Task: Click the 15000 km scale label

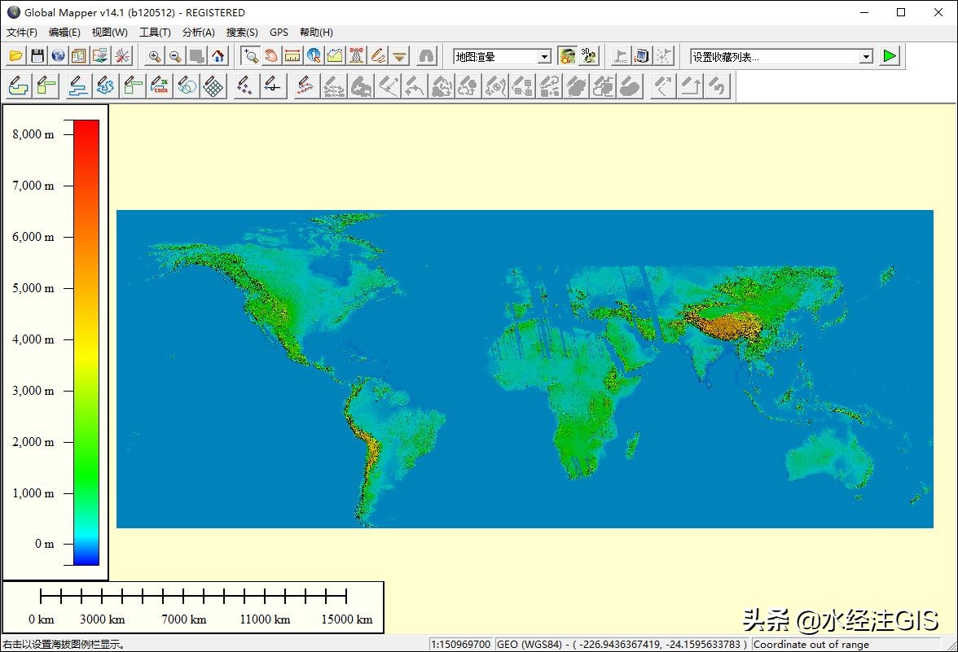Action: pyautogui.click(x=346, y=619)
